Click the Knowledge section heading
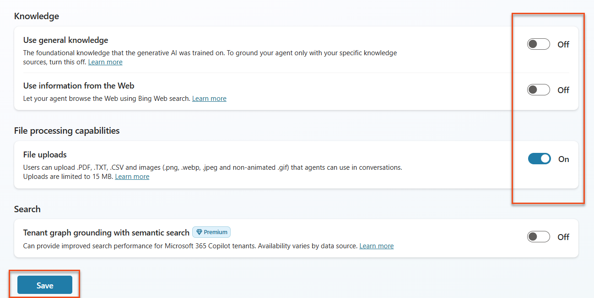Screen dimensions: 594x298 [36, 16]
